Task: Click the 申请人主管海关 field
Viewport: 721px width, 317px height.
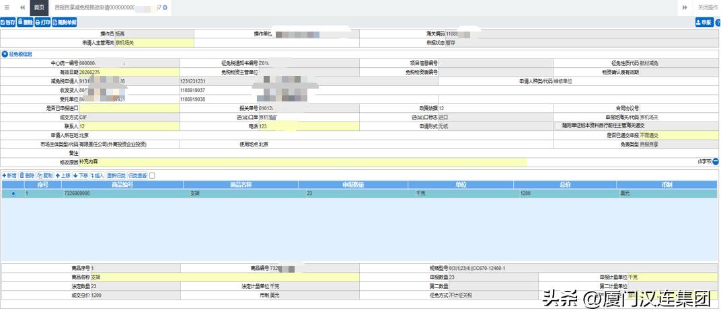Action: 154,43
